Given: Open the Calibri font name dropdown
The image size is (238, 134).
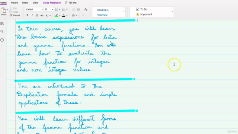Looking at the screenshot, I should (34, 9).
